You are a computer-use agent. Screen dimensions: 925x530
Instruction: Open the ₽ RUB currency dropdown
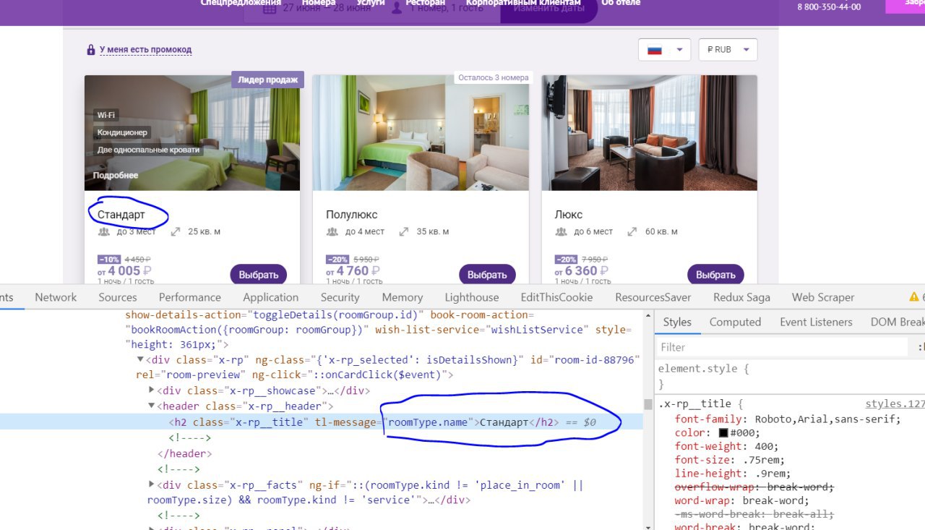click(728, 50)
